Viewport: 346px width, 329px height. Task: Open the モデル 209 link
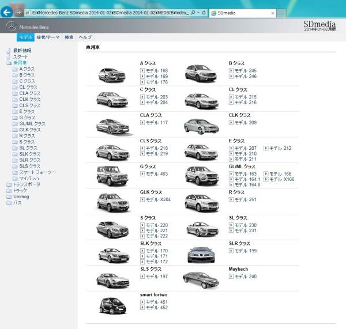click(x=246, y=123)
